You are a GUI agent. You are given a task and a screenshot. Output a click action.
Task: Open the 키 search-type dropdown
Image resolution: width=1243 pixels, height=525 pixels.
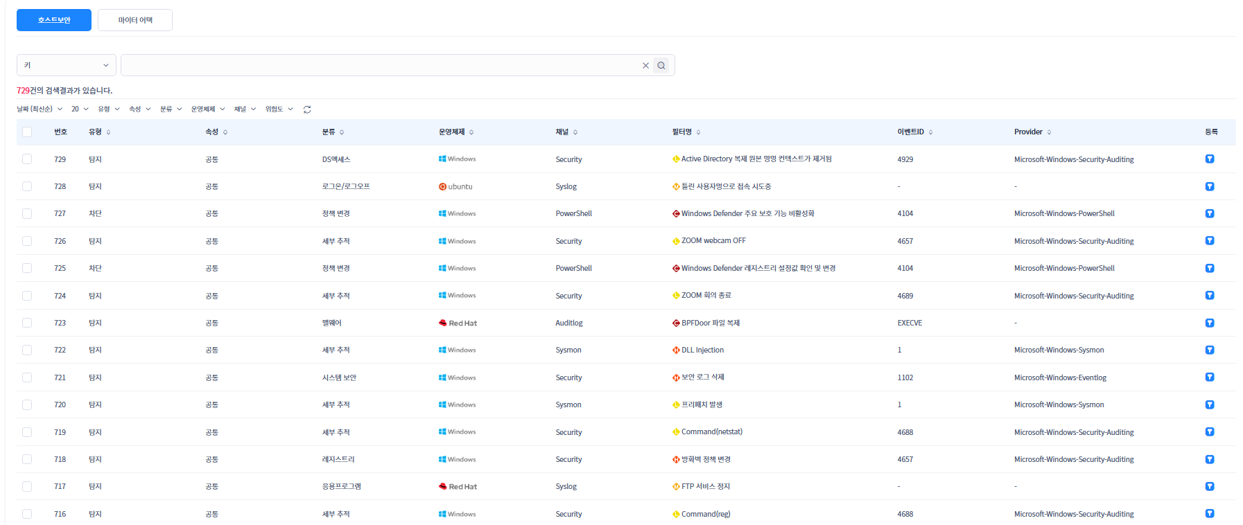point(66,65)
